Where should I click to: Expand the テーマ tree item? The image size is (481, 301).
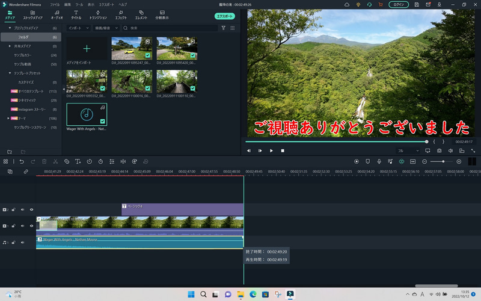pos(8,118)
